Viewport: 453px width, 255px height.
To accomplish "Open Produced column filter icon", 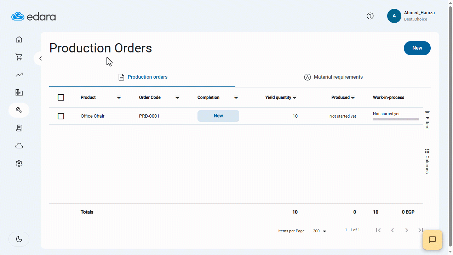I will (x=353, y=97).
